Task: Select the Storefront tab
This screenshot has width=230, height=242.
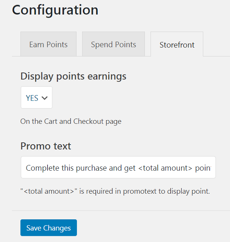Action: (x=177, y=45)
